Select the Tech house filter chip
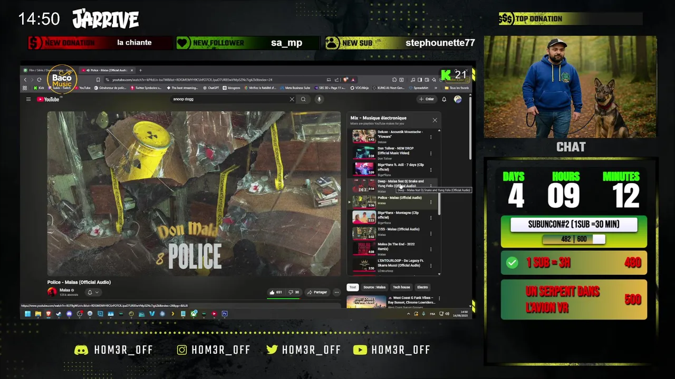The image size is (675, 379). 401,287
